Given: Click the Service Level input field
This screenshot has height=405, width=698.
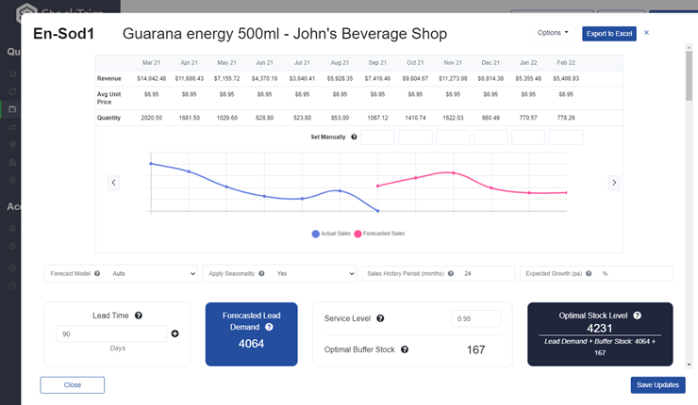Looking at the screenshot, I should point(475,318).
